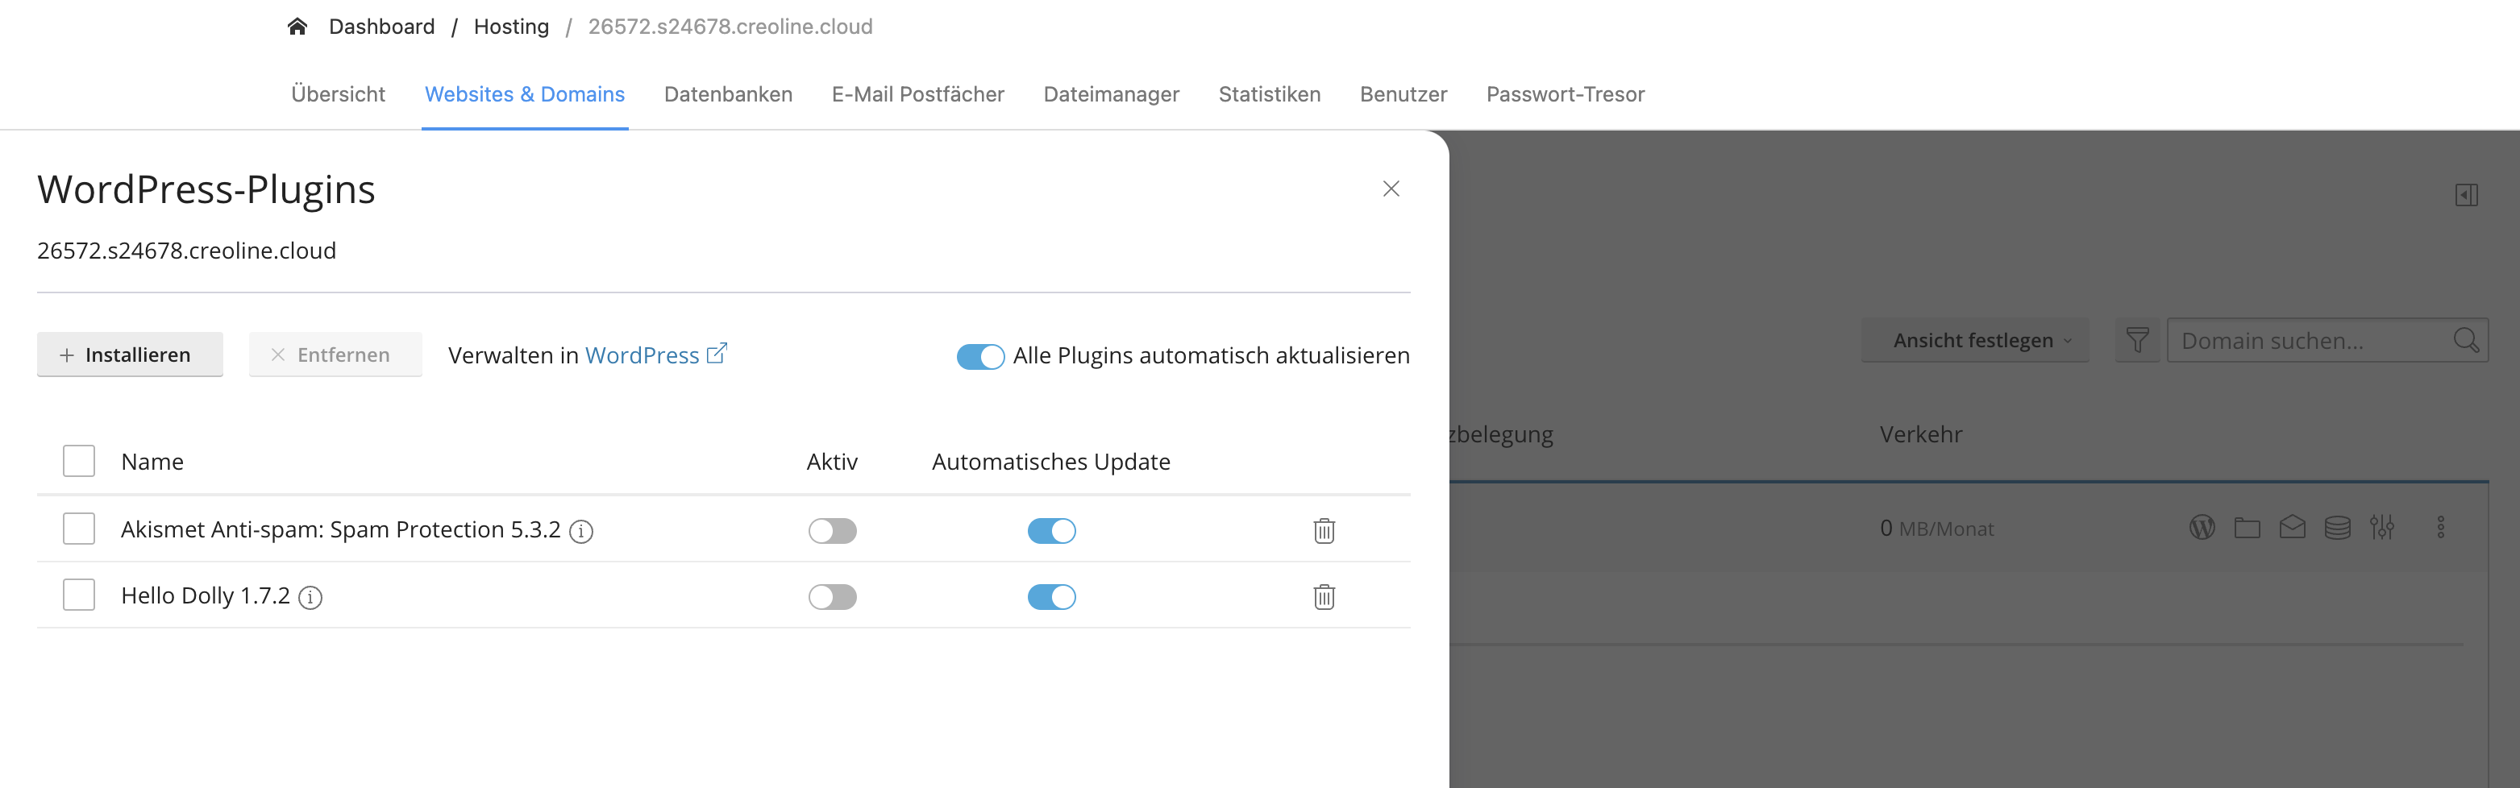Activate the Akismet Anti-spam plugin toggle
The height and width of the screenshot is (788, 2520).
click(833, 531)
